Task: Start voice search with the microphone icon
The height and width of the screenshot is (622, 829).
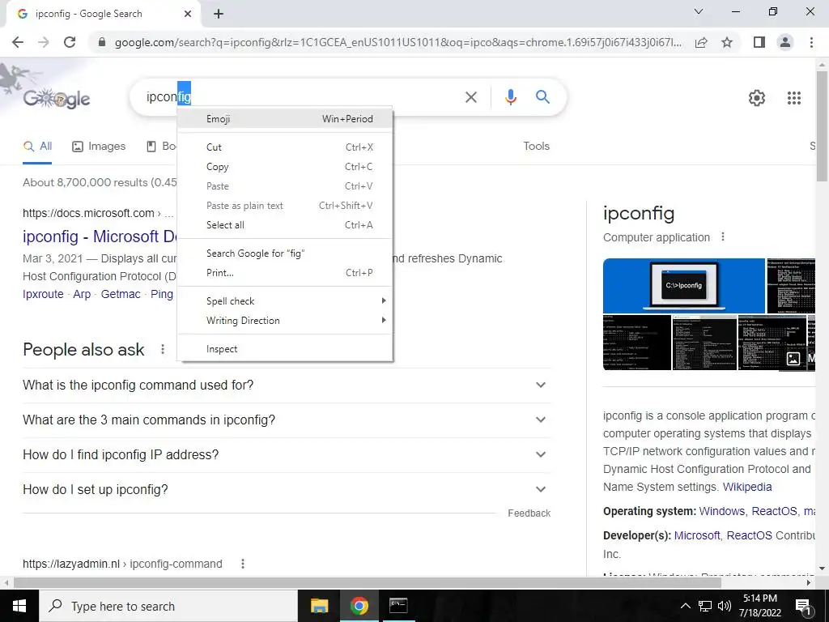Action: (510, 97)
